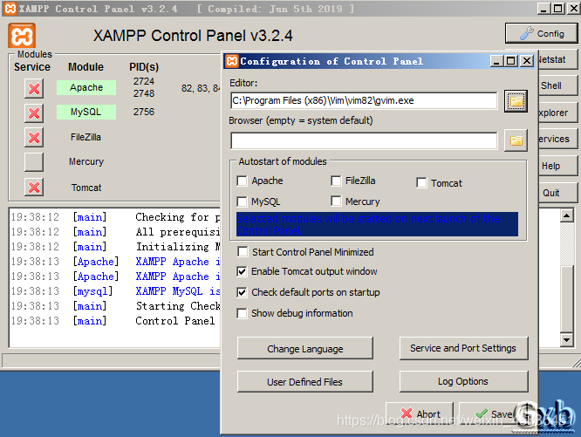This screenshot has height=437, width=581.
Task: Click the MySQL module label
Action: point(86,112)
